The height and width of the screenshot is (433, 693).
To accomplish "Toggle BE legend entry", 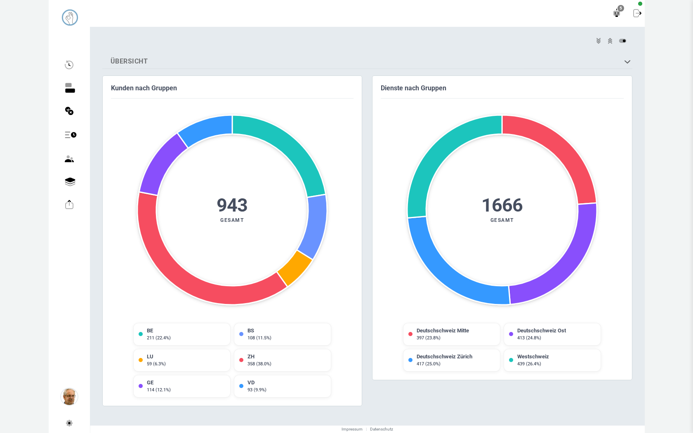I will pos(182,334).
